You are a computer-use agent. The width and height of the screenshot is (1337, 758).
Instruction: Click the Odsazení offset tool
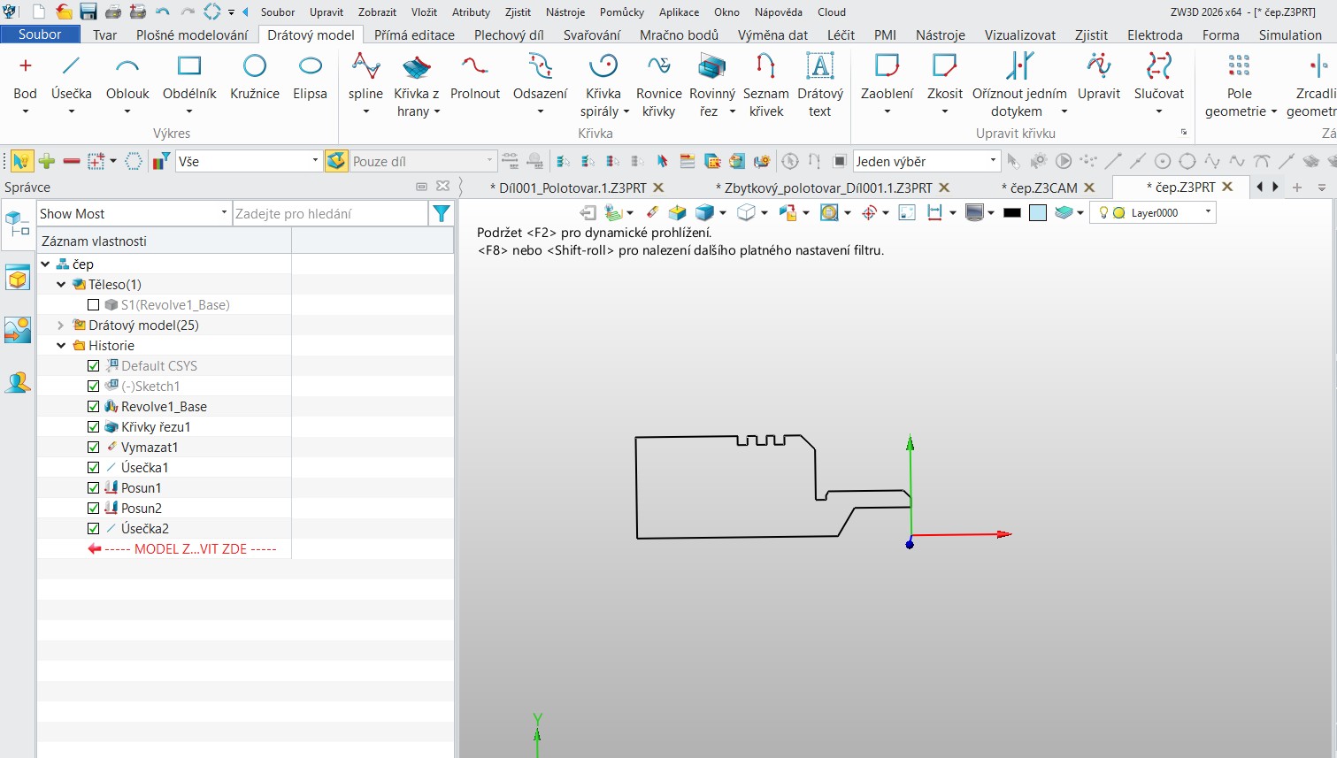[x=540, y=78]
